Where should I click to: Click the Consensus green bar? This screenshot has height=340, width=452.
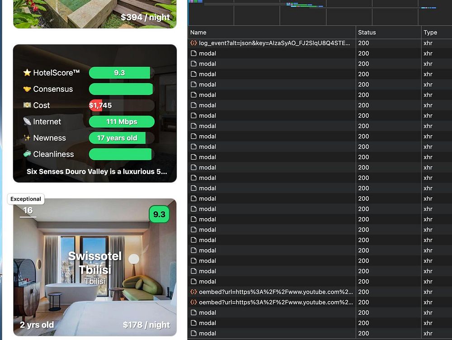(x=121, y=89)
